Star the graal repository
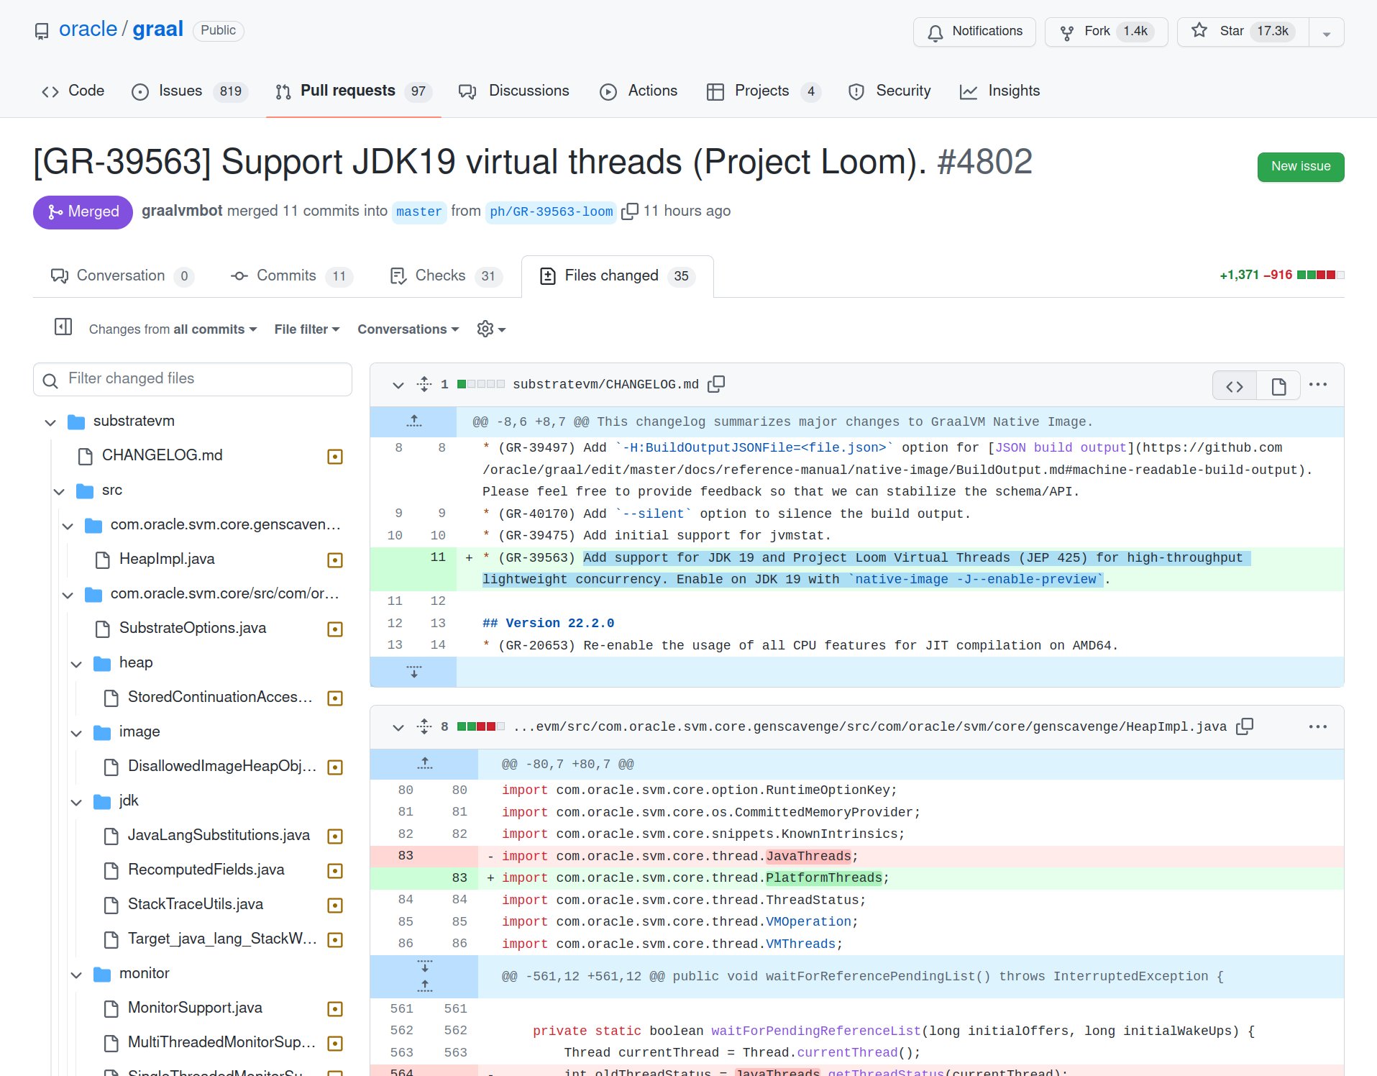Viewport: 1377px width, 1076px height. 1243,32
